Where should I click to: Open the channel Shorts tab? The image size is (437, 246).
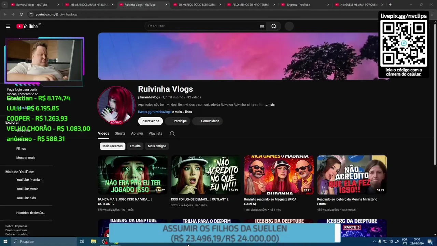coord(120,134)
